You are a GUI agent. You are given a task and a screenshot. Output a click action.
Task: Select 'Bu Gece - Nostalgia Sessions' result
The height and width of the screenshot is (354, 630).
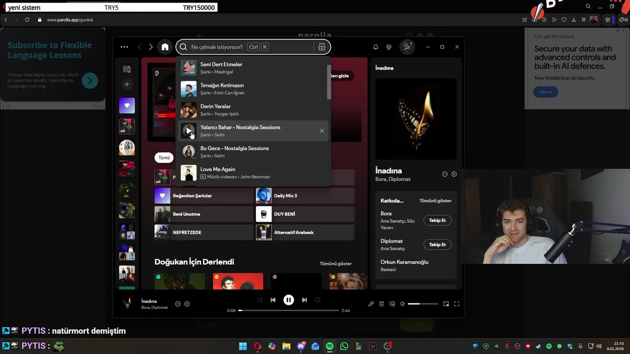pos(253,152)
